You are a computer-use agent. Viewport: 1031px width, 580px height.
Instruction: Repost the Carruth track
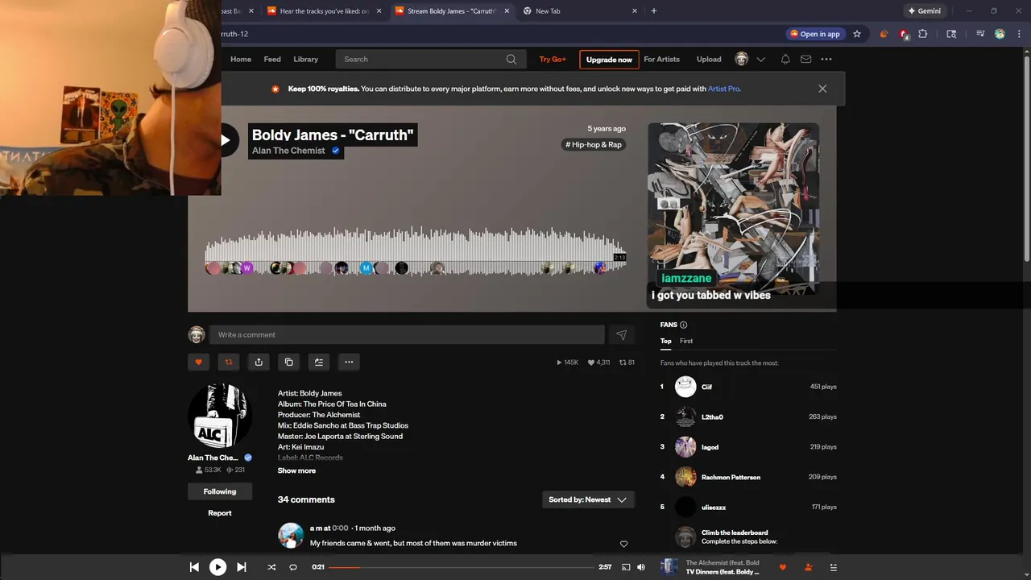click(x=229, y=362)
